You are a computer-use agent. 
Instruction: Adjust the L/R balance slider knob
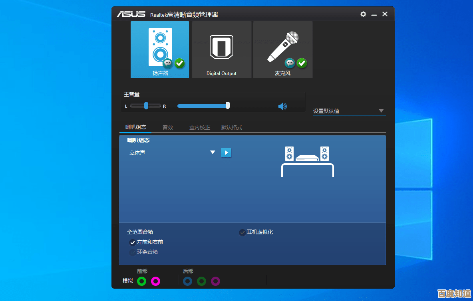point(145,106)
